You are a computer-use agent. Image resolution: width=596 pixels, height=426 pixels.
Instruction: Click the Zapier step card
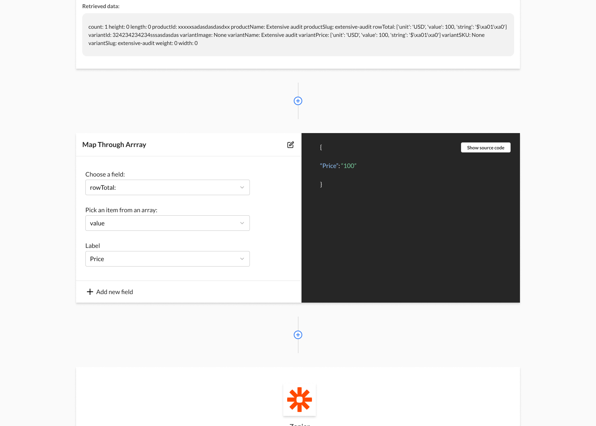[298, 397]
